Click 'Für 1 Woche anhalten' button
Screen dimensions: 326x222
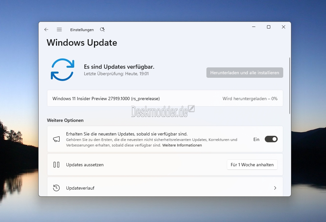[252, 165]
